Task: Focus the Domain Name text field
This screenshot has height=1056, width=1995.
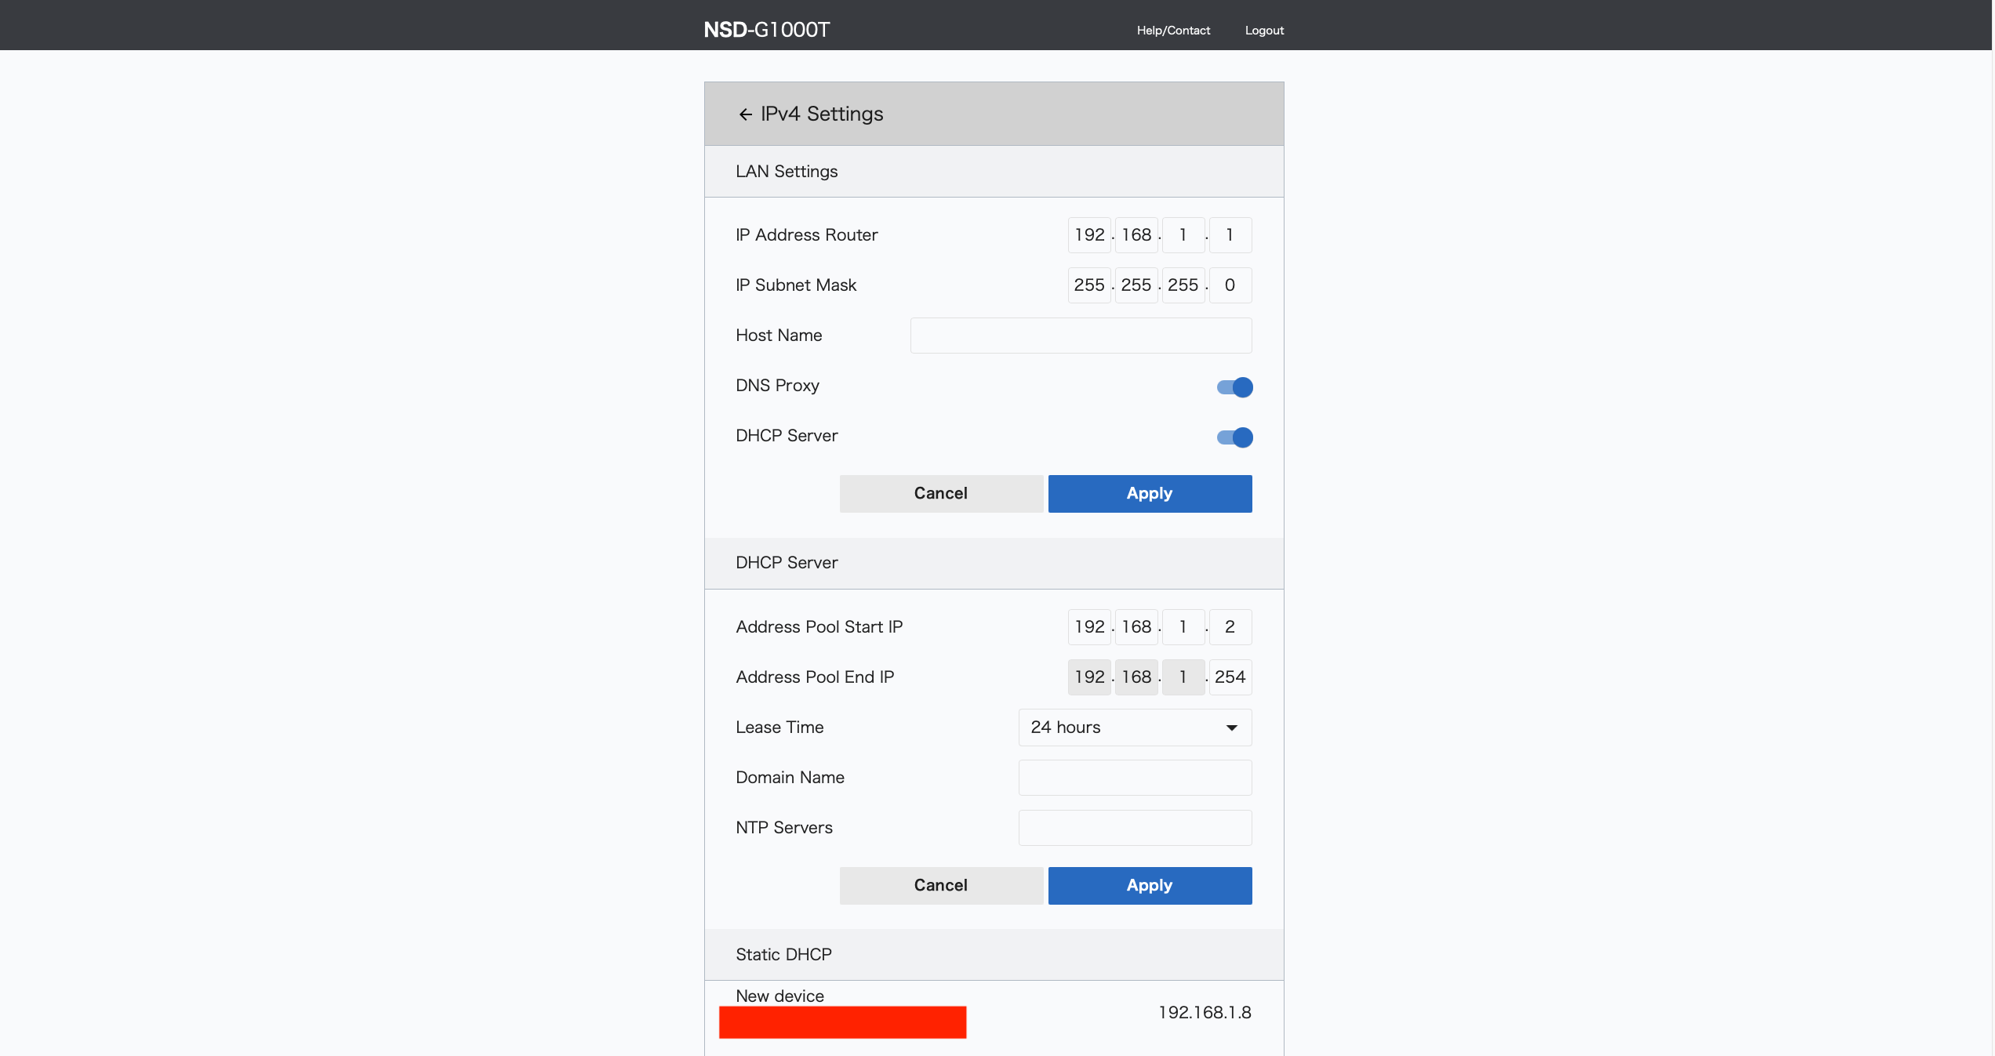Action: (1134, 778)
